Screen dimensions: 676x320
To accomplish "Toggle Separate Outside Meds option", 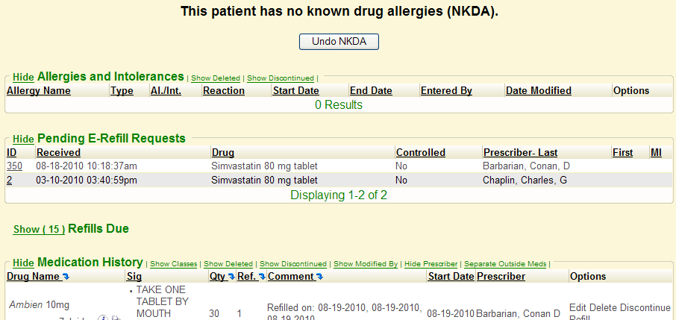I will point(505,264).
